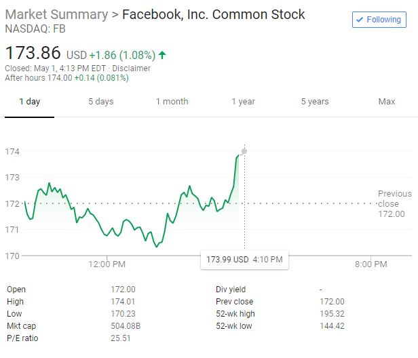Image resolution: width=418 pixels, height=358 pixels.
Task: Select the Max range tab
Action: click(x=387, y=102)
